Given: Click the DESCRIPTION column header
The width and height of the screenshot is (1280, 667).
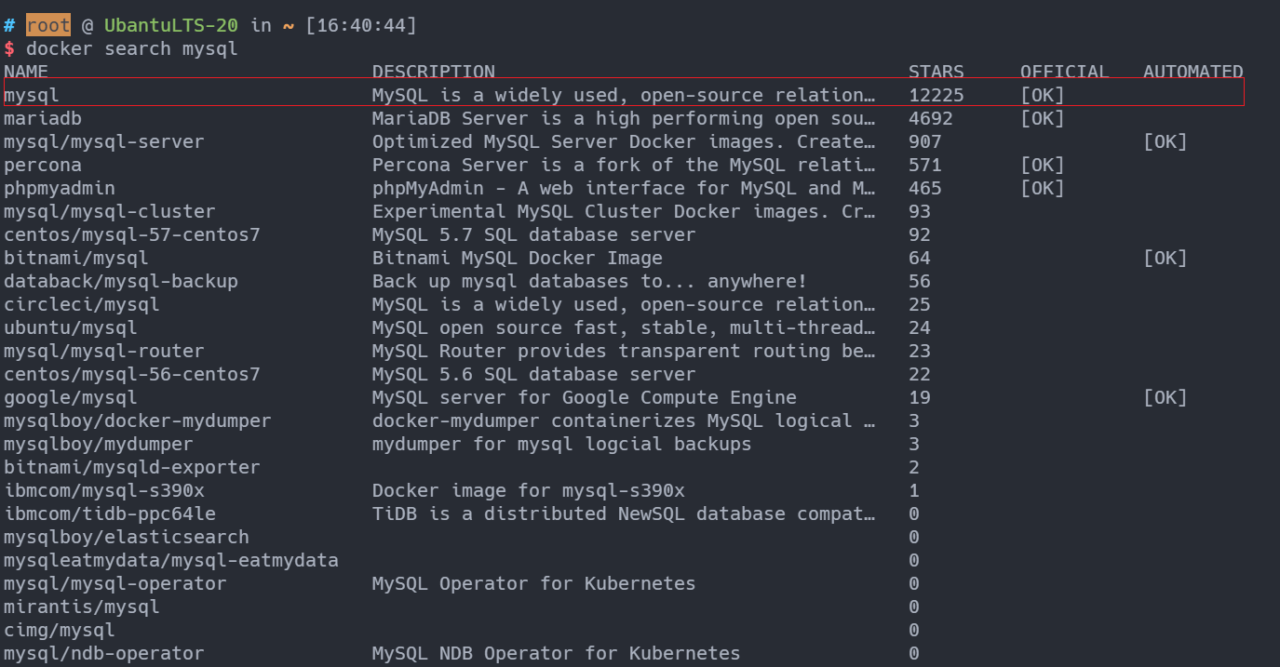Looking at the screenshot, I should coord(434,72).
